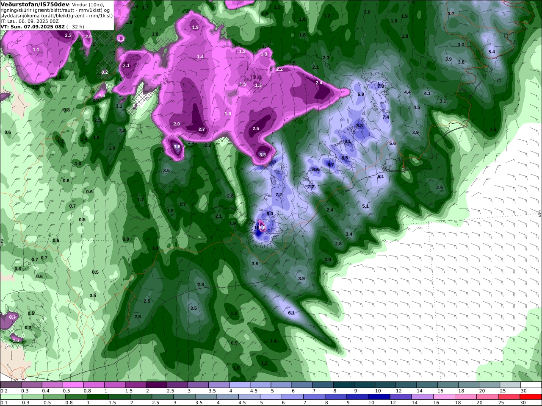
Task: Click the 8.5 precipitation value on map
Action: [345, 158]
